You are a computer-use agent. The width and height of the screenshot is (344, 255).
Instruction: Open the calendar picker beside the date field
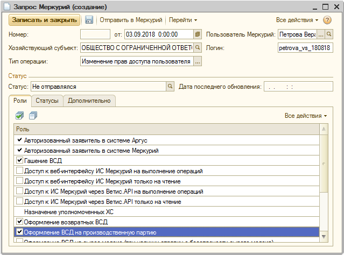198,34
